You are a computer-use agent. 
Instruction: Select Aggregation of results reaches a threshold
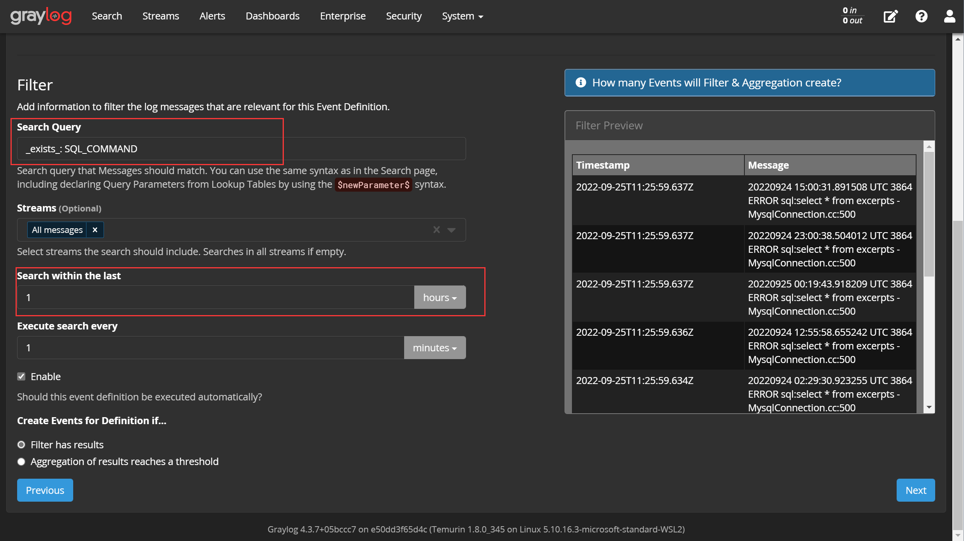[21, 462]
